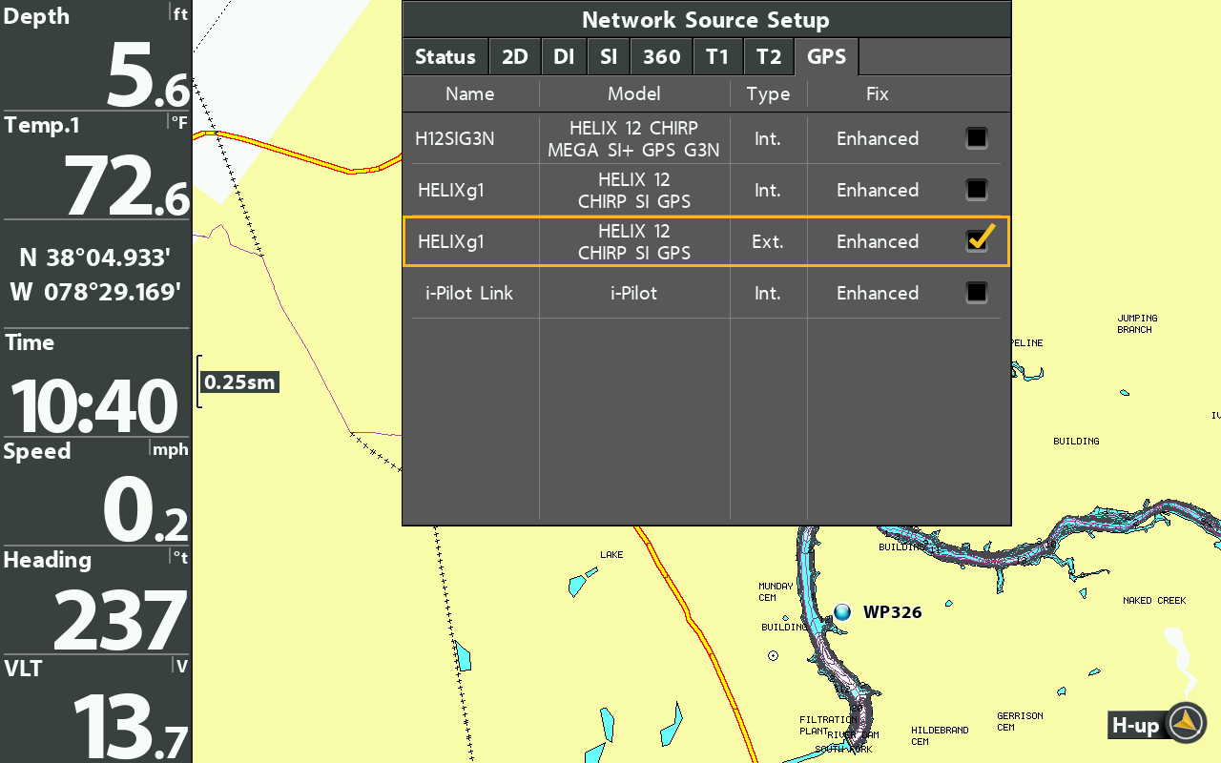Click the MUNDAY CEM map label

pyautogui.click(x=776, y=591)
